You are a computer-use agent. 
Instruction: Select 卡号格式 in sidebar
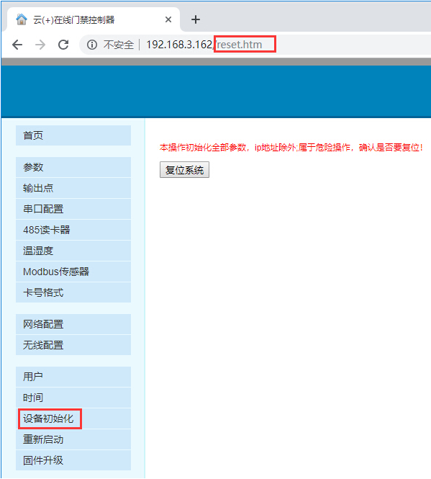73,292
